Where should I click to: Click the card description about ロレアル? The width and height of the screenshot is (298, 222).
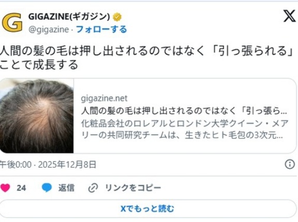tap(185, 130)
